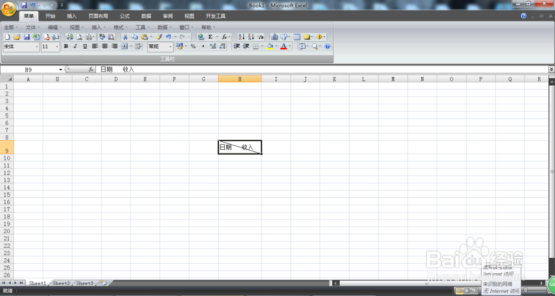This screenshot has height=296, width=555.
Task: Align text left
Action: [95, 47]
